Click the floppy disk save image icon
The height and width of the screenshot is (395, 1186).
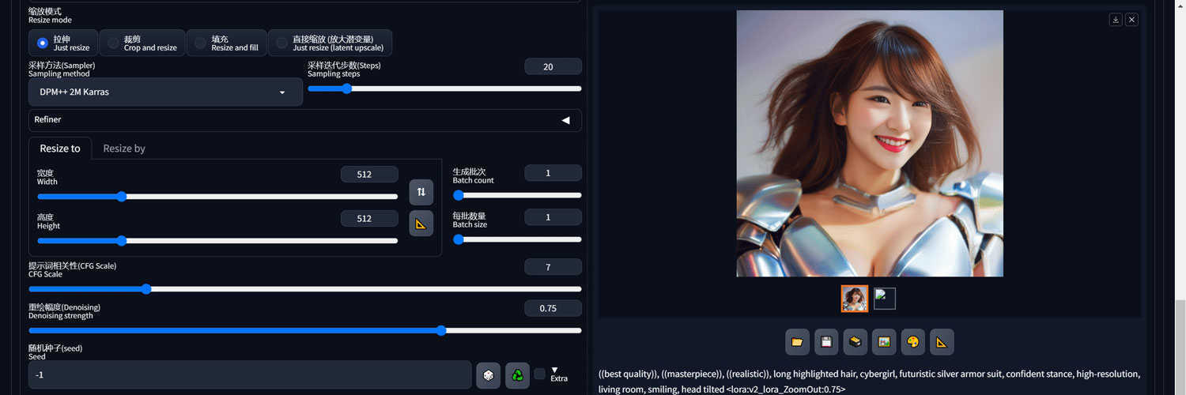[x=826, y=342]
